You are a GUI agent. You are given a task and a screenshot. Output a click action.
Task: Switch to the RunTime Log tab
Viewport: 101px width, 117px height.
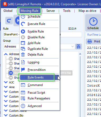[x=94, y=35]
